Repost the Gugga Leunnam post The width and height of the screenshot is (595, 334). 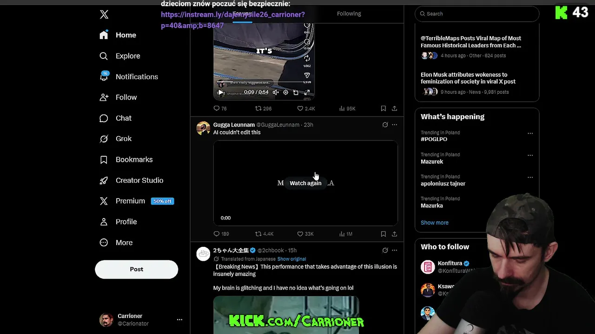tap(264, 234)
